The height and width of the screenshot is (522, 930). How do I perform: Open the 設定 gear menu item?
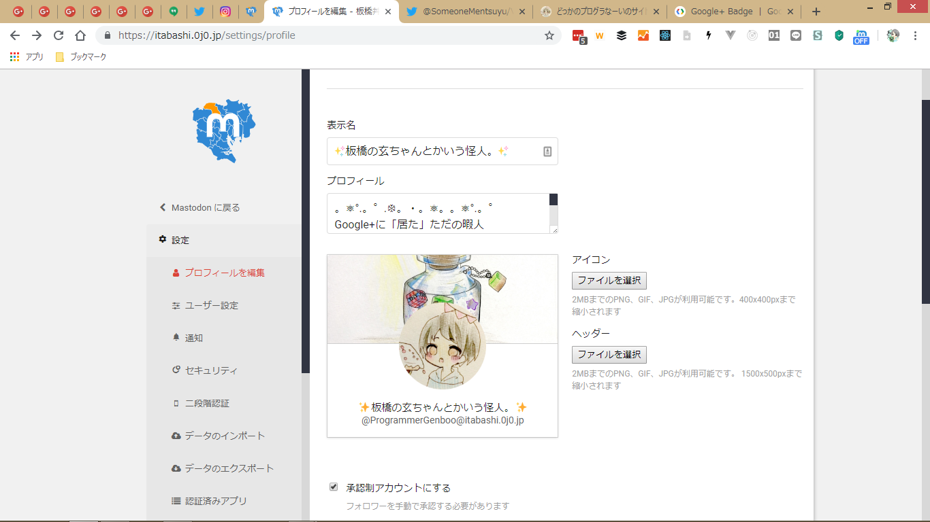163,240
